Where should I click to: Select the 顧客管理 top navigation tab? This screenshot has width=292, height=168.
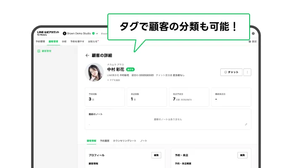click(x=53, y=42)
